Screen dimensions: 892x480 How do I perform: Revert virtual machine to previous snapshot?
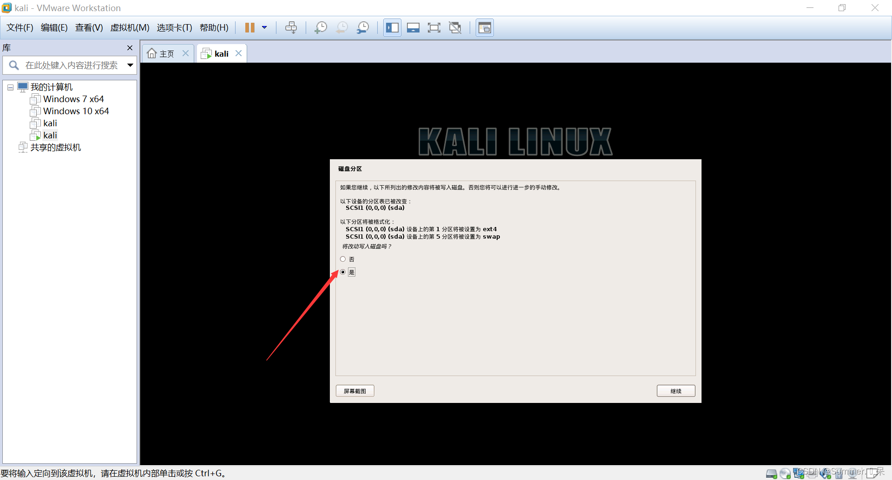click(x=342, y=28)
